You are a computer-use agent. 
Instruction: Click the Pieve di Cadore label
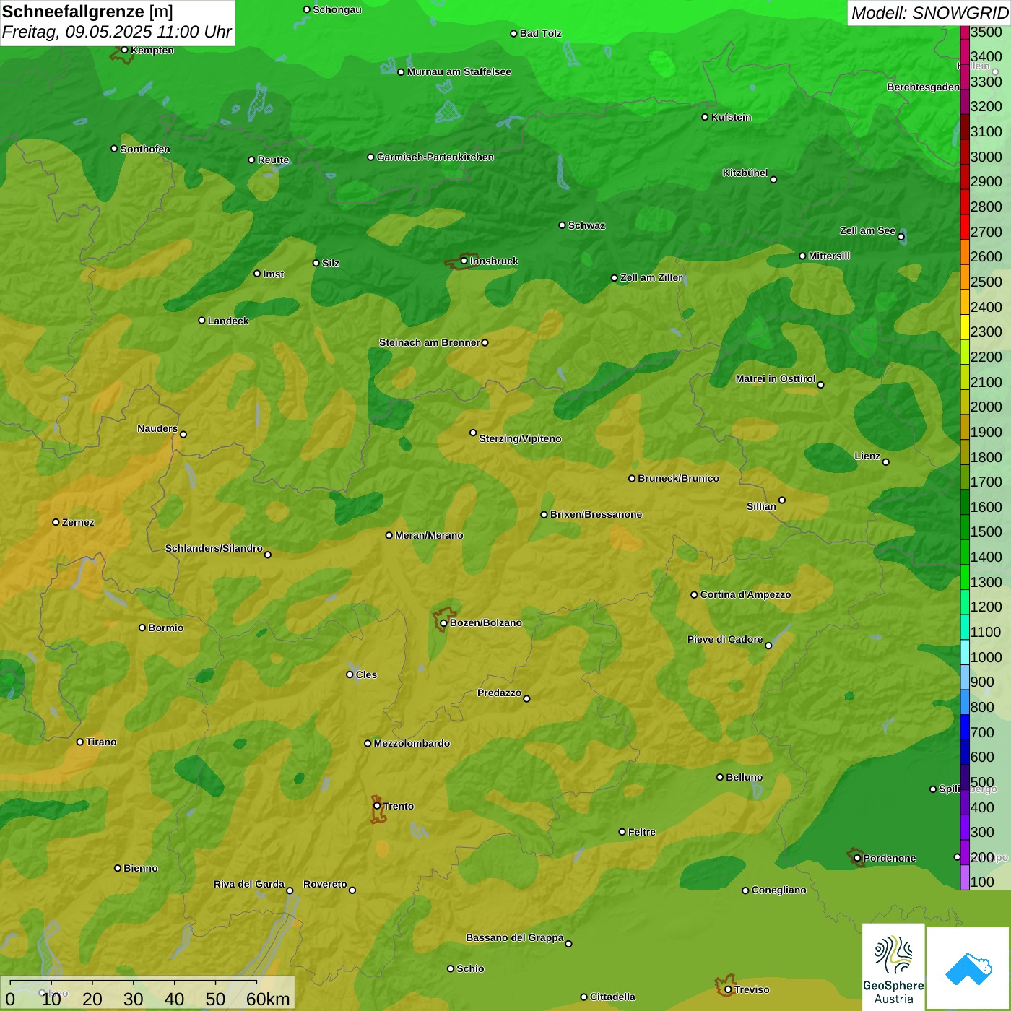pyautogui.click(x=725, y=639)
